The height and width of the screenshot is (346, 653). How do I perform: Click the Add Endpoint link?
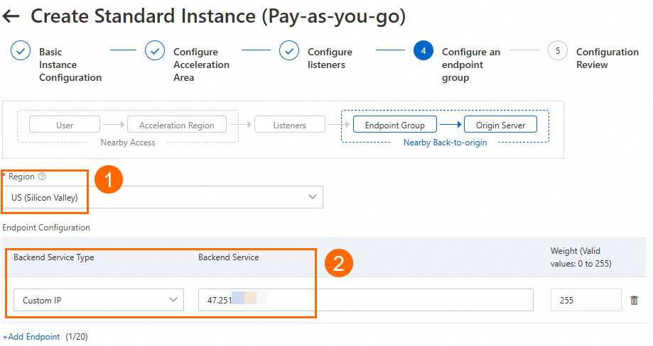(x=32, y=337)
